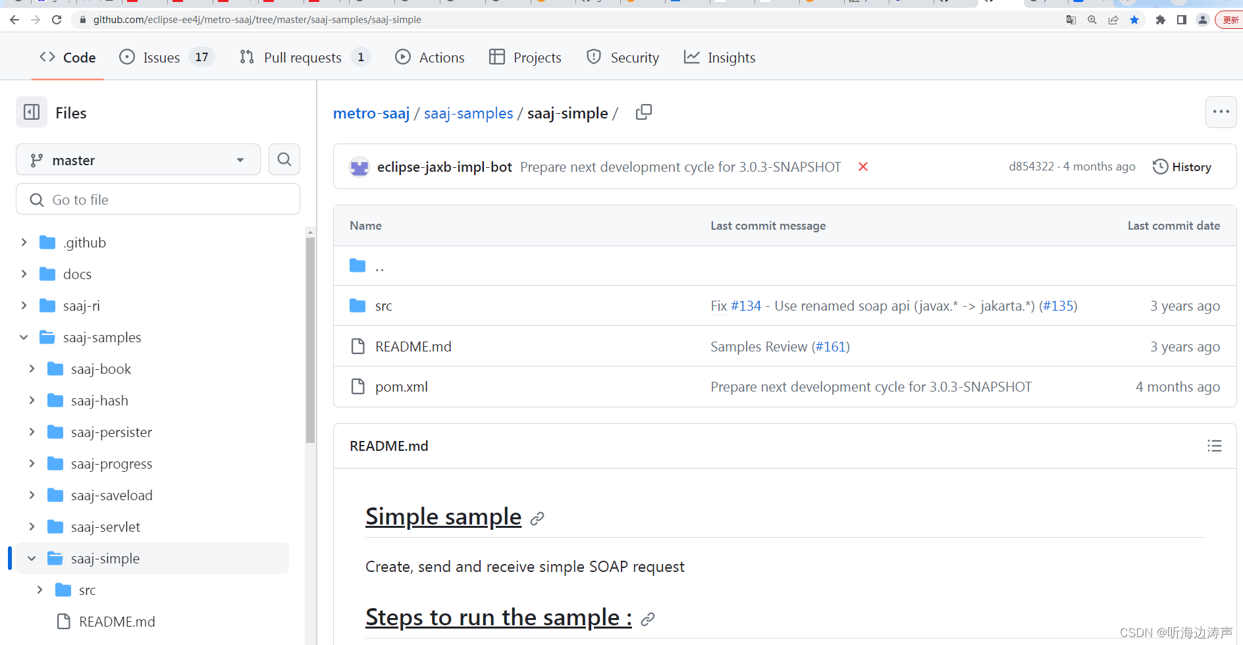Open the latest commit message text

pos(681,167)
